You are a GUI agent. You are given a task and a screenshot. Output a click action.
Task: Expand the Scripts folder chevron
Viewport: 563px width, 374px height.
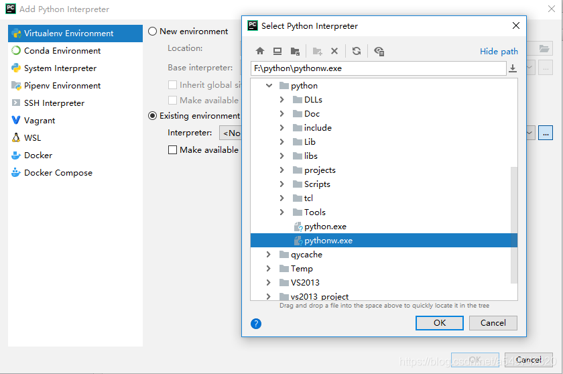coord(282,184)
